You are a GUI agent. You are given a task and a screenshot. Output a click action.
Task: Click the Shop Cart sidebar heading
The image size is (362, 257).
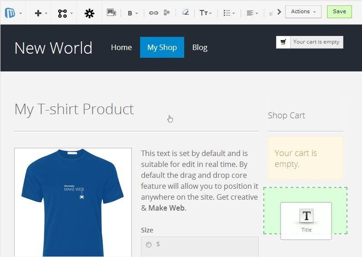(x=286, y=115)
